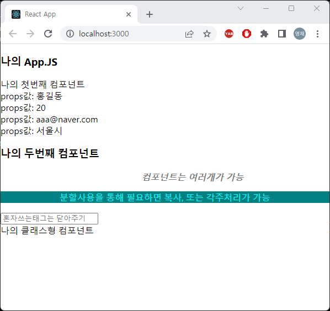View site information icon in address bar

click(70, 34)
